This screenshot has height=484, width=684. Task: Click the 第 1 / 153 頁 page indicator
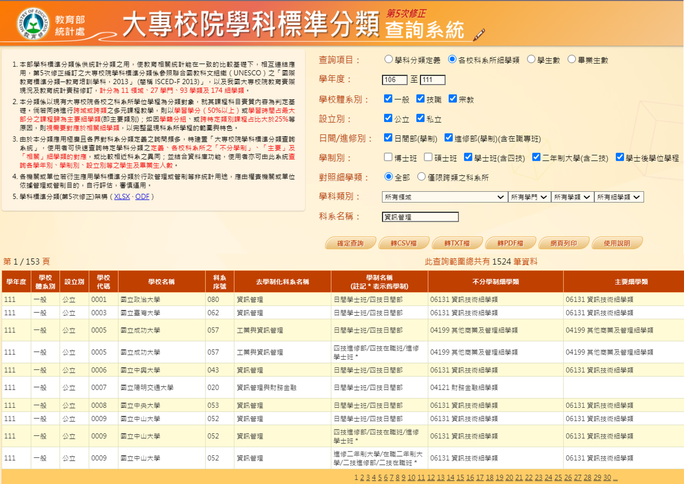[x=27, y=262]
